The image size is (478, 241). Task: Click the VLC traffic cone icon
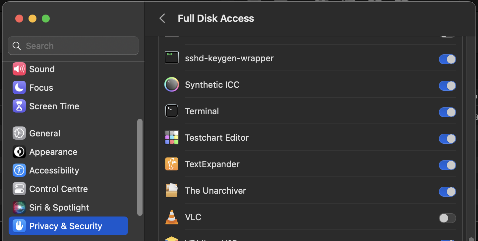point(172,217)
